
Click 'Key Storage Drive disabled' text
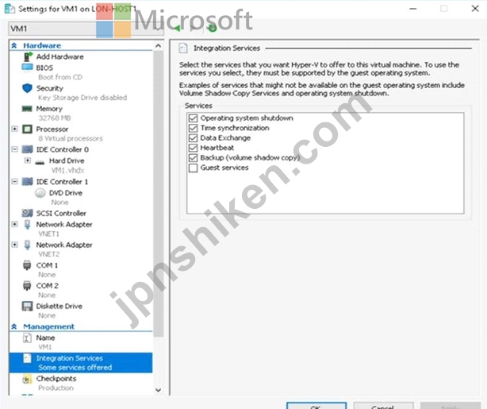82,98
